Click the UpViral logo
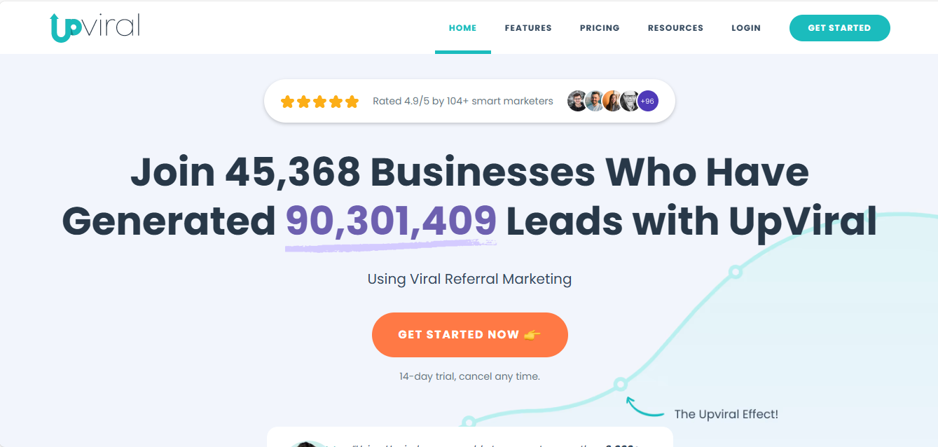The image size is (938, 447). tap(93, 27)
